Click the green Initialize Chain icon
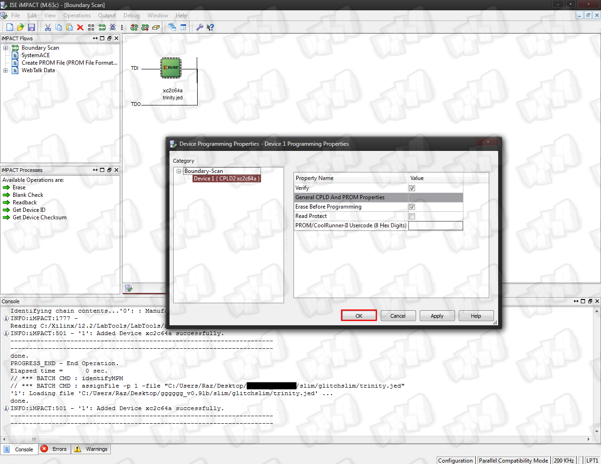 point(102,27)
